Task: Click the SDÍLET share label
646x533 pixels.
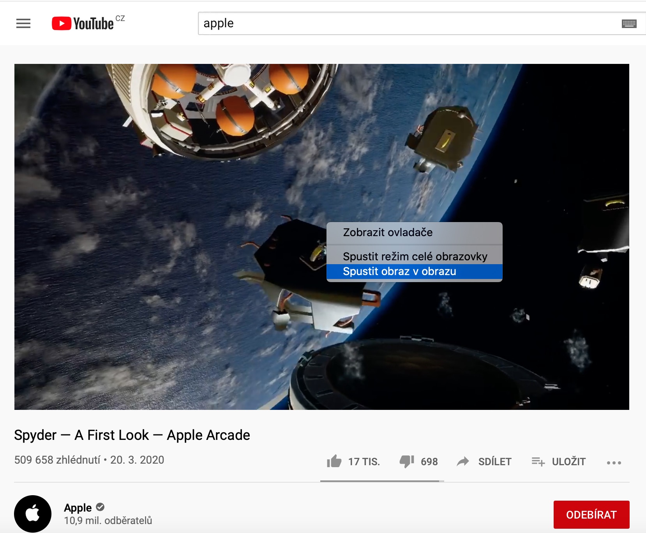Action: click(495, 462)
